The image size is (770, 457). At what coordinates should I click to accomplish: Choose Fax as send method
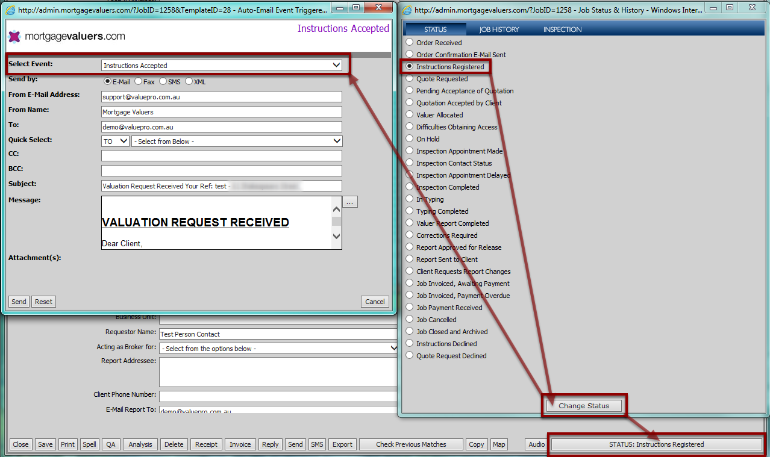pos(139,81)
